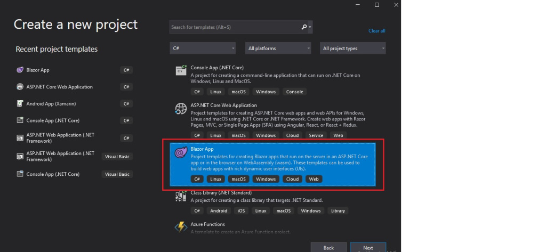Click the Next button
Screen dimensions: 546x252
pos(368,248)
